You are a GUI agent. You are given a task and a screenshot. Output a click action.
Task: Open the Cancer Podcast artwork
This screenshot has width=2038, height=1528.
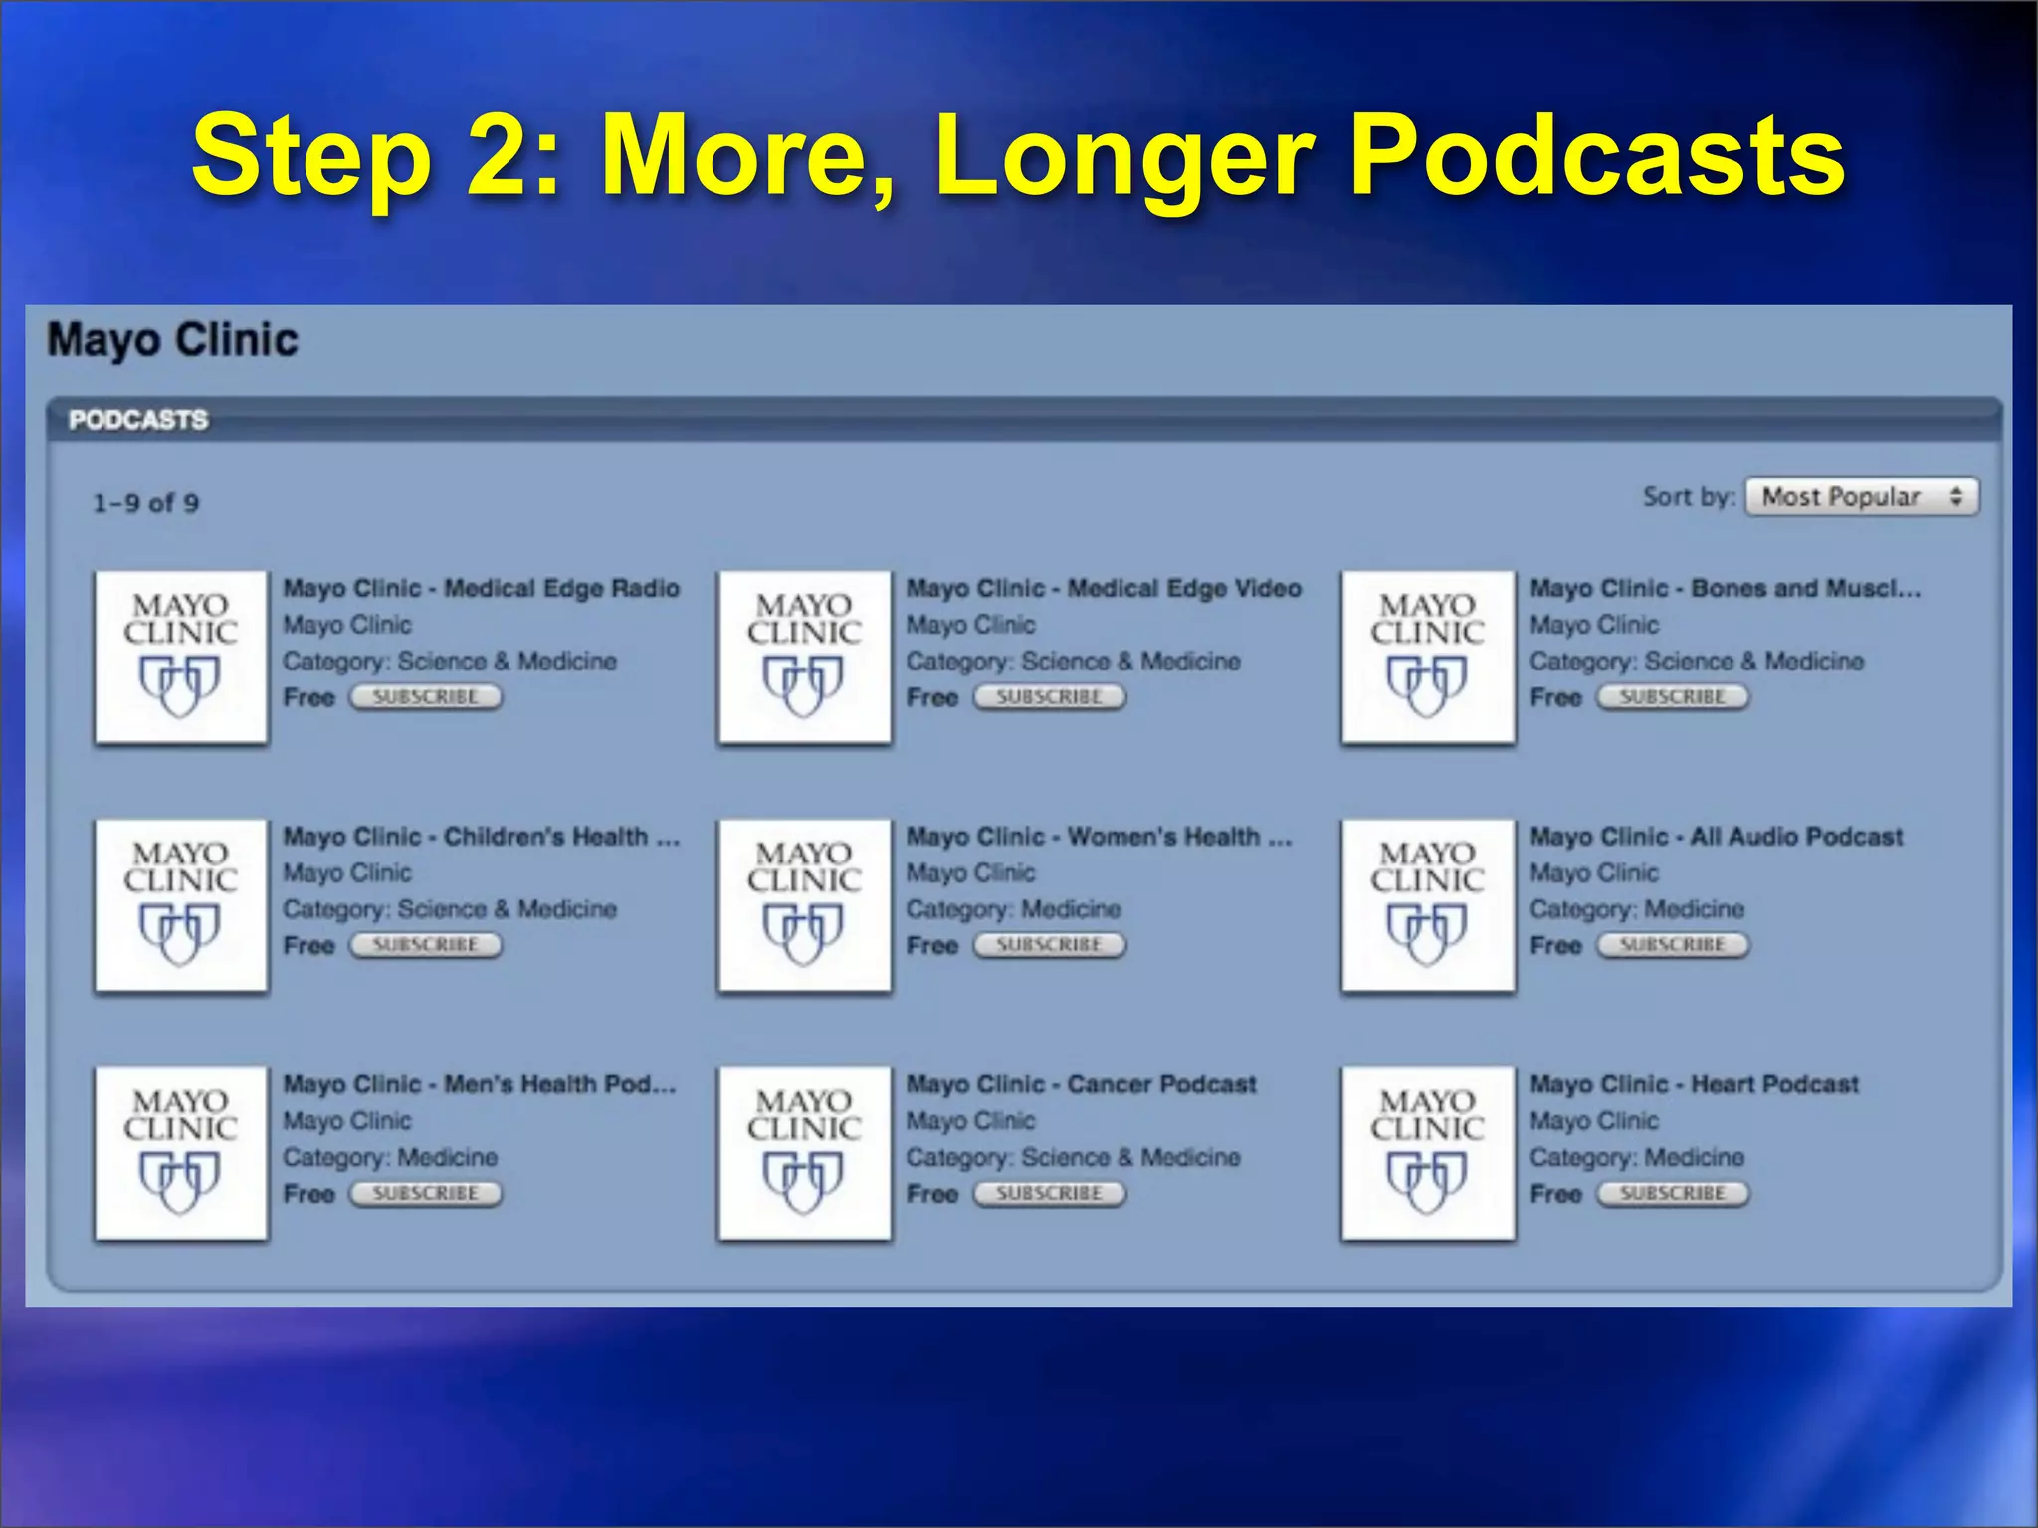[x=804, y=1153]
